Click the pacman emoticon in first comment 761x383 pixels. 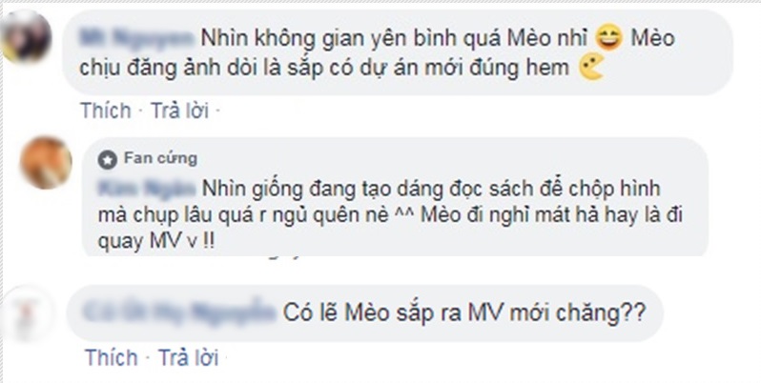[x=591, y=67]
